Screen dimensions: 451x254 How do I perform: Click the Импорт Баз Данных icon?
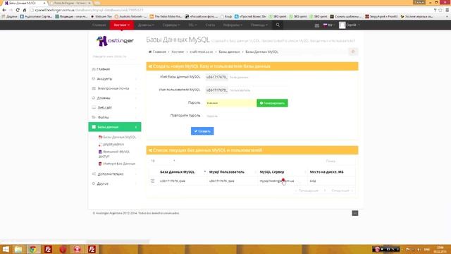click(x=100, y=164)
